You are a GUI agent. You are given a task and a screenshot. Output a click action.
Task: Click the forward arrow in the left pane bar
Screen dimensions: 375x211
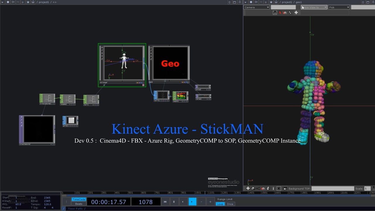pos(18,2)
